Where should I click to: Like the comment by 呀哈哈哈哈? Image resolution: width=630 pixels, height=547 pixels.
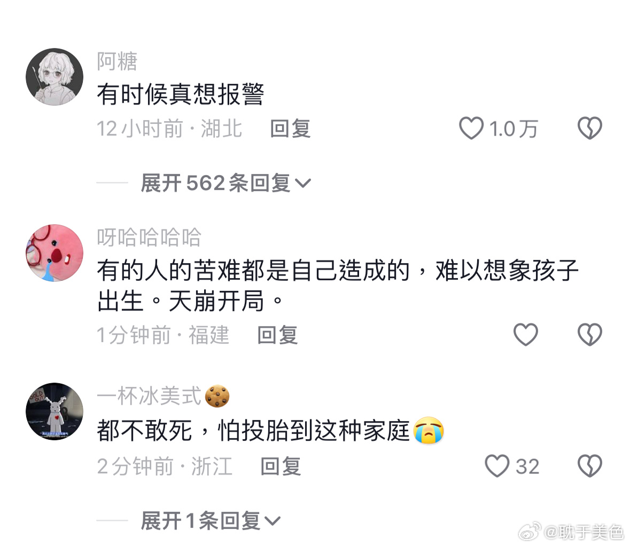pyautogui.click(x=526, y=335)
